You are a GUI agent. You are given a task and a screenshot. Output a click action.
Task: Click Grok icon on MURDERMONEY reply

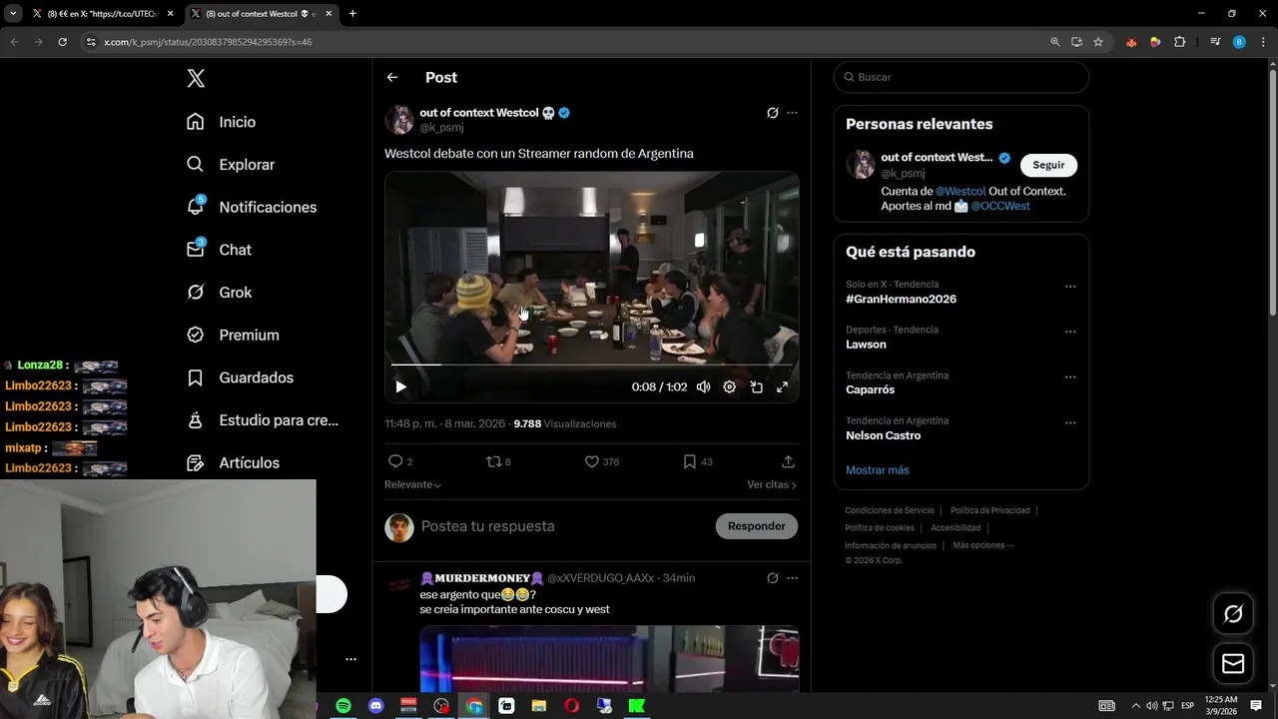pos(772,578)
